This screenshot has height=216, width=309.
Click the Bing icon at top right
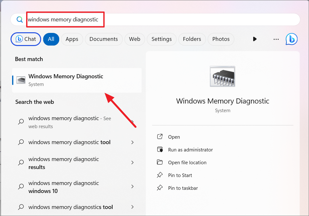click(x=291, y=39)
